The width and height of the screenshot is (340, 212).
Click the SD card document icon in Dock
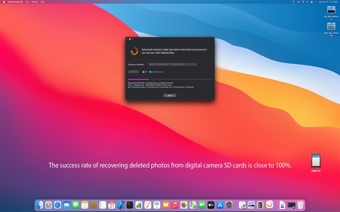(282, 205)
